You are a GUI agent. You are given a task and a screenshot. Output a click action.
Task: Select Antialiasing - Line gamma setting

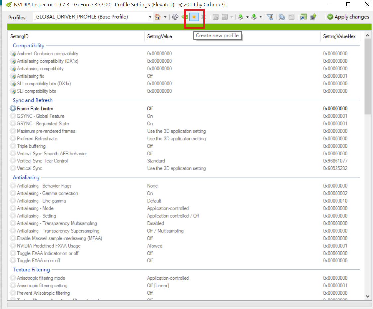point(41,201)
